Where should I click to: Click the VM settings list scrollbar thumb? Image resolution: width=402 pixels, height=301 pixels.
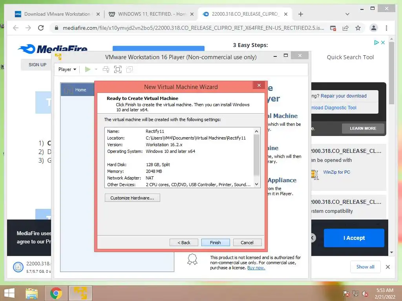pyautogui.click(x=256, y=155)
